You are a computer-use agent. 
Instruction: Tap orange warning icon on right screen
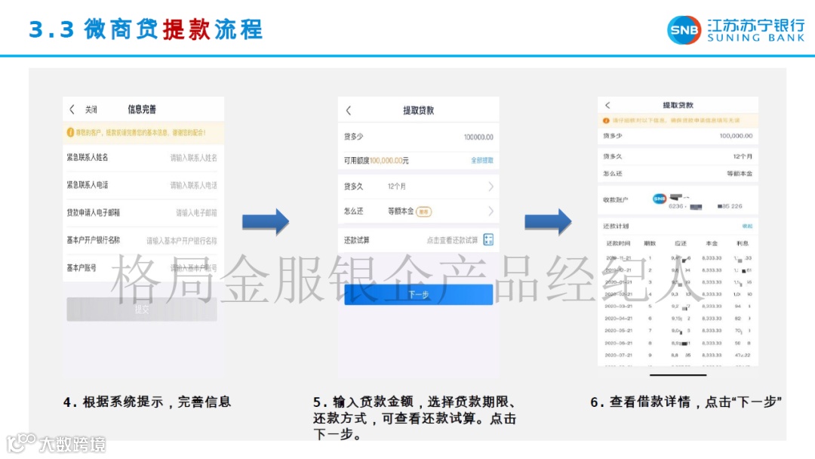(x=606, y=121)
